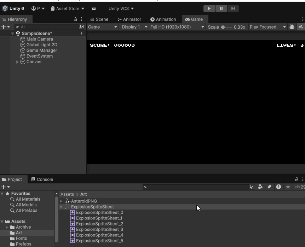Screen dimensions: 305x247
Task: Click the Hierarchy scene search icon
Action: pos(82,27)
